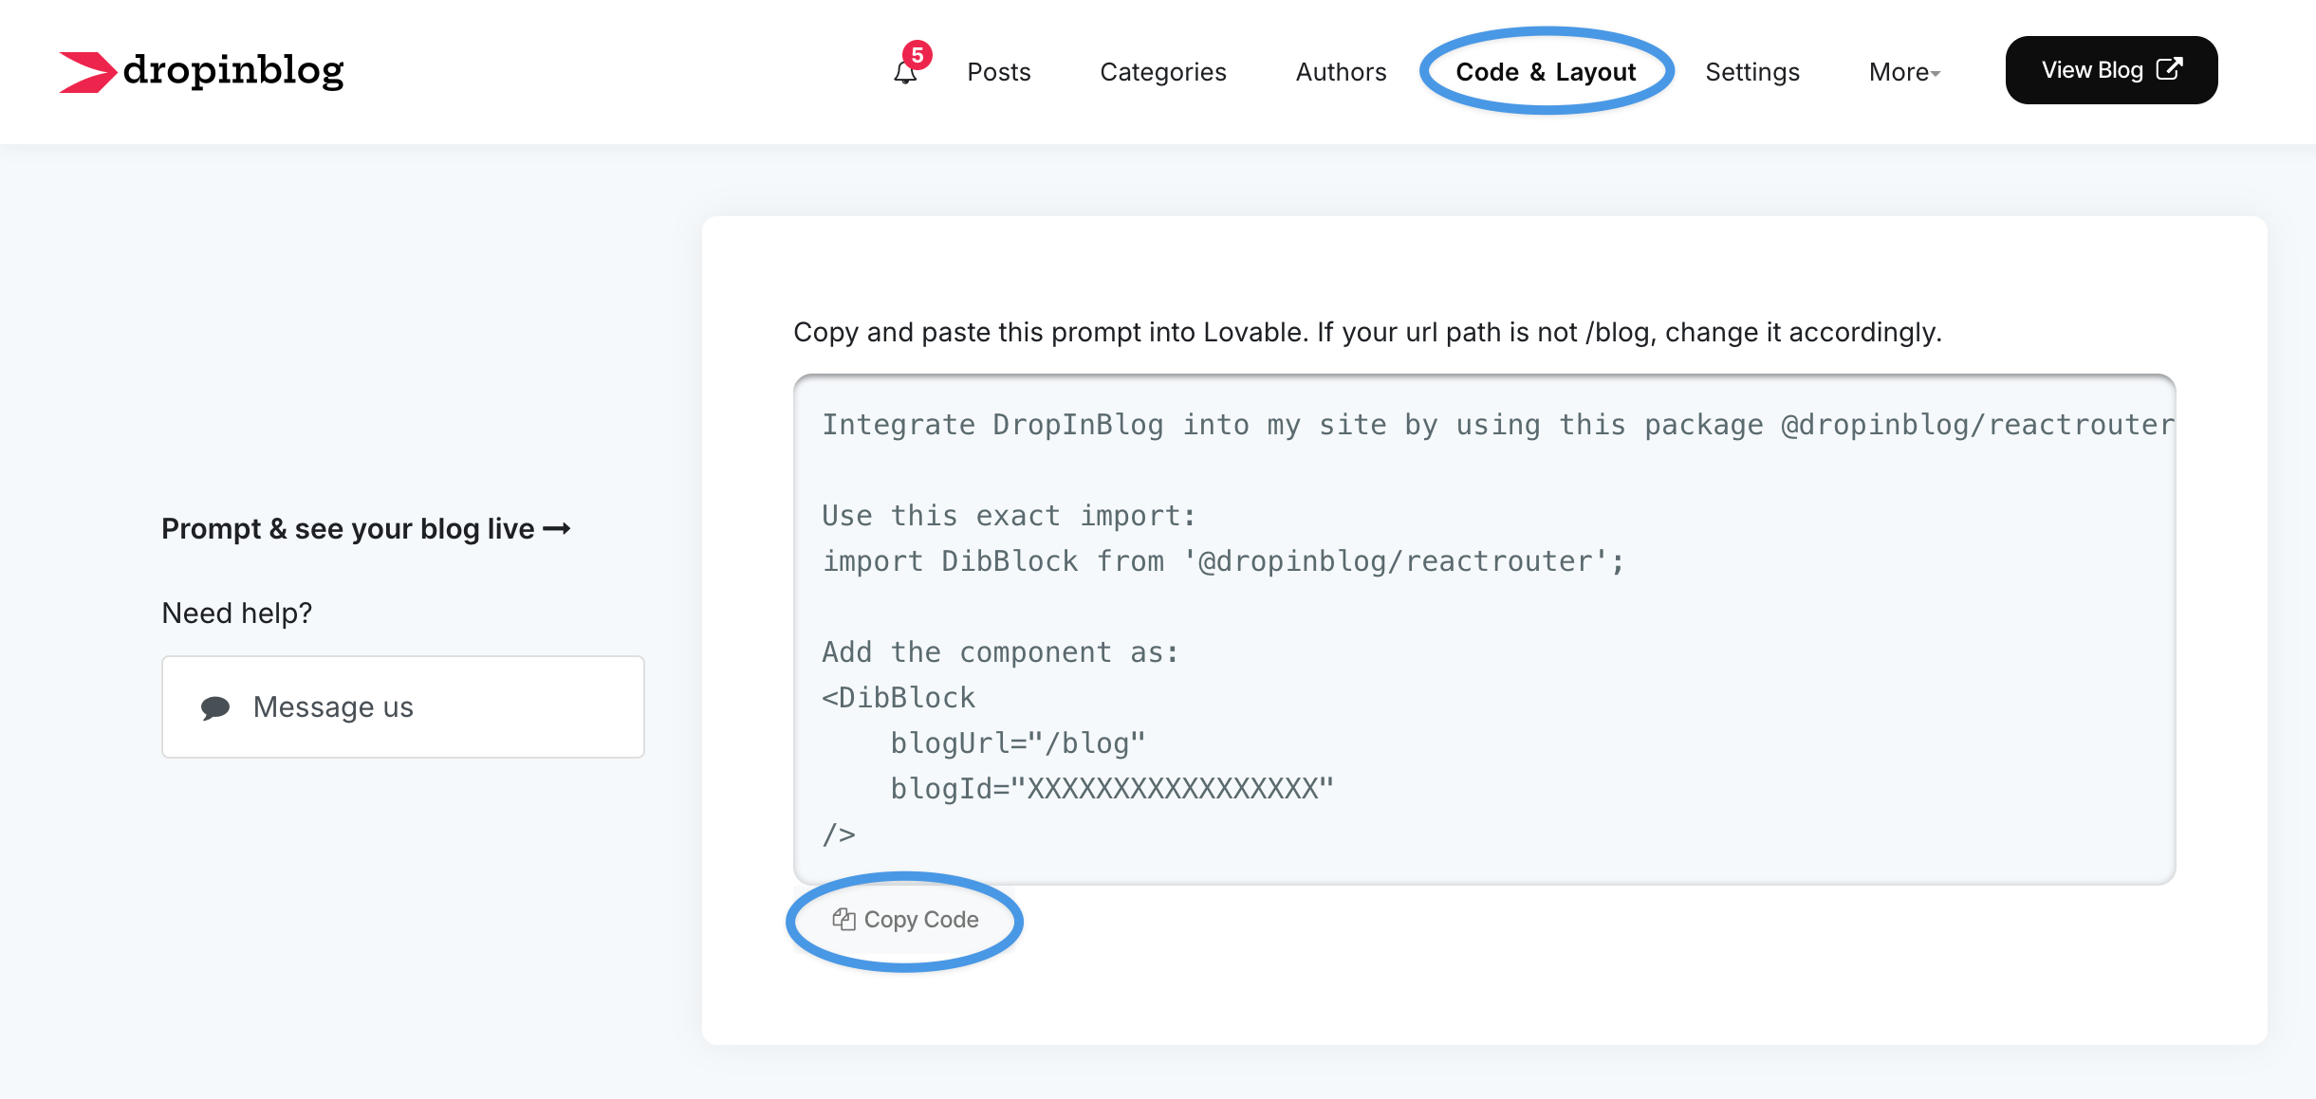Click the speech bubble icon beside Message us

tap(215, 707)
